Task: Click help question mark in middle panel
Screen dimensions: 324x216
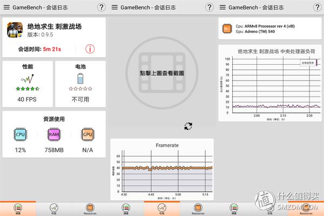Action: [210, 8]
